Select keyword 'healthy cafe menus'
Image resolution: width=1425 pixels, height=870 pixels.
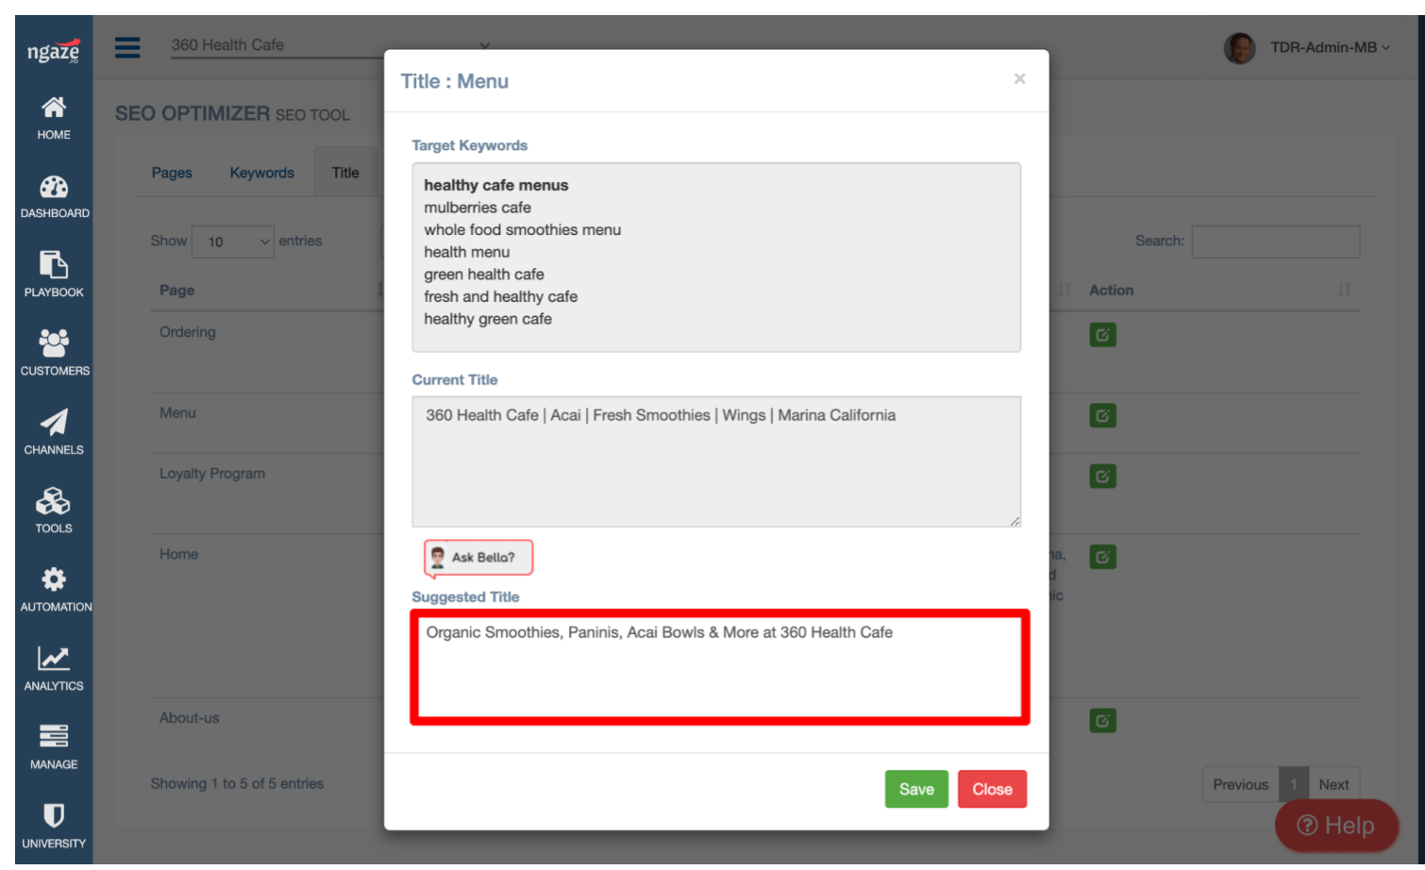[496, 185]
